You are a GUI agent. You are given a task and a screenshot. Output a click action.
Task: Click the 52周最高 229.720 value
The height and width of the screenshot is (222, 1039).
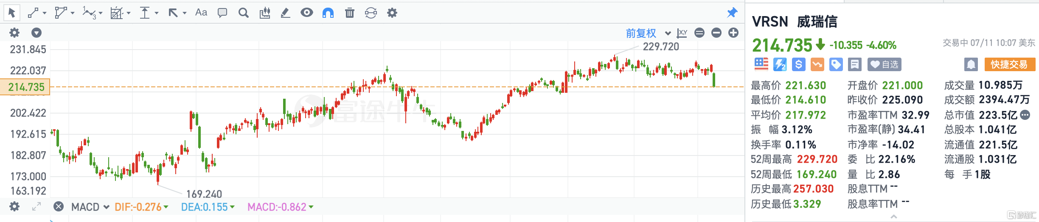817,159
